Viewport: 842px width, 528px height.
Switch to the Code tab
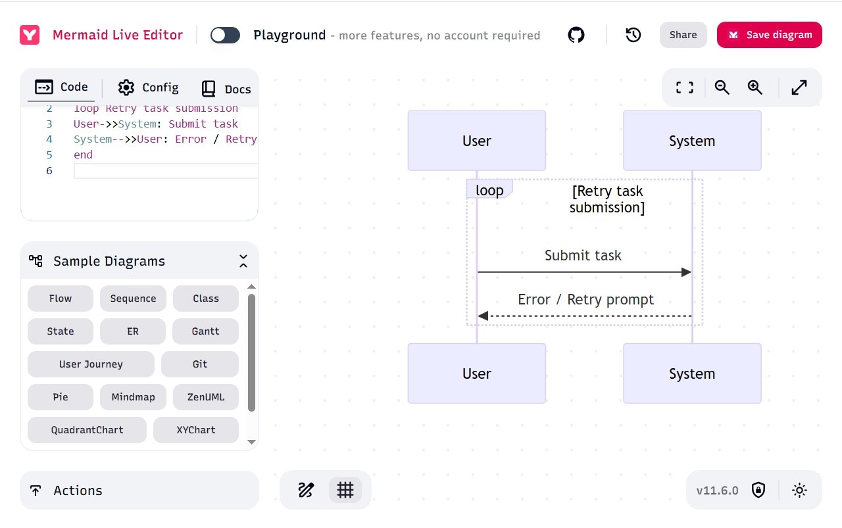[61, 87]
